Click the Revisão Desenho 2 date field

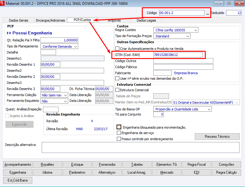pos(50,77)
